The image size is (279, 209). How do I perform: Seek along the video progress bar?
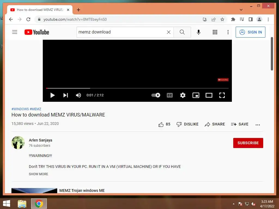pos(137,88)
